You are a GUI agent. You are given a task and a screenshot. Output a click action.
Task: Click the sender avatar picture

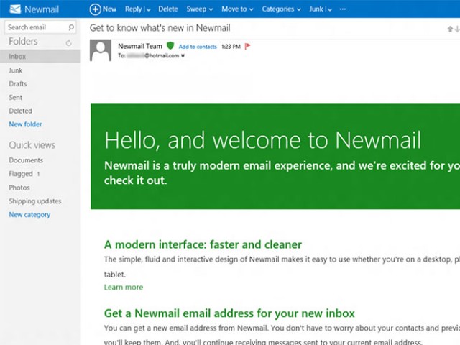[x=101, y=50]
